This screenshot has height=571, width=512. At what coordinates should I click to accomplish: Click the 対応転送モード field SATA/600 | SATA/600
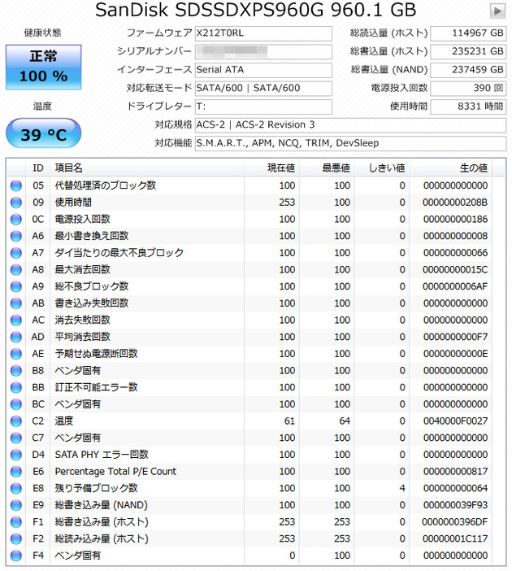coord(263,88)
